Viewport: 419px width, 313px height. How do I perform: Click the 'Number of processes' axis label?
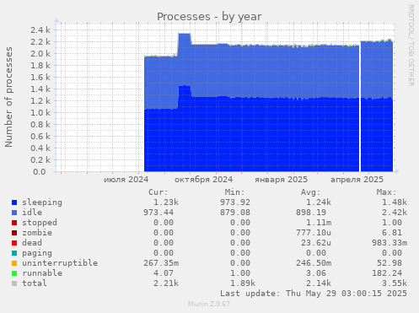8,97
